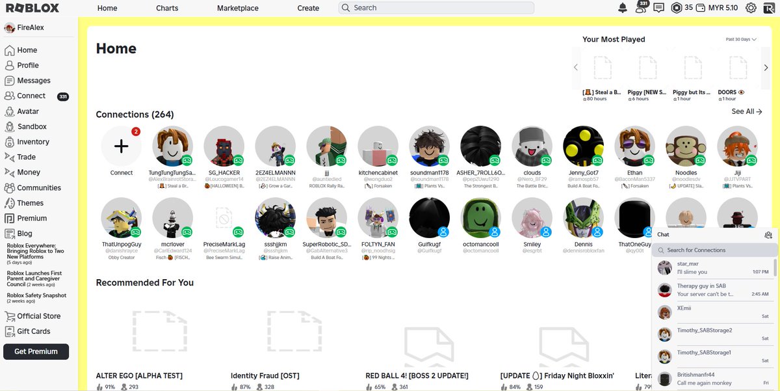This screenshot has width=780, height=391.
Task: Open the chat messages icon in top bar
Action: tap(659, 8)
